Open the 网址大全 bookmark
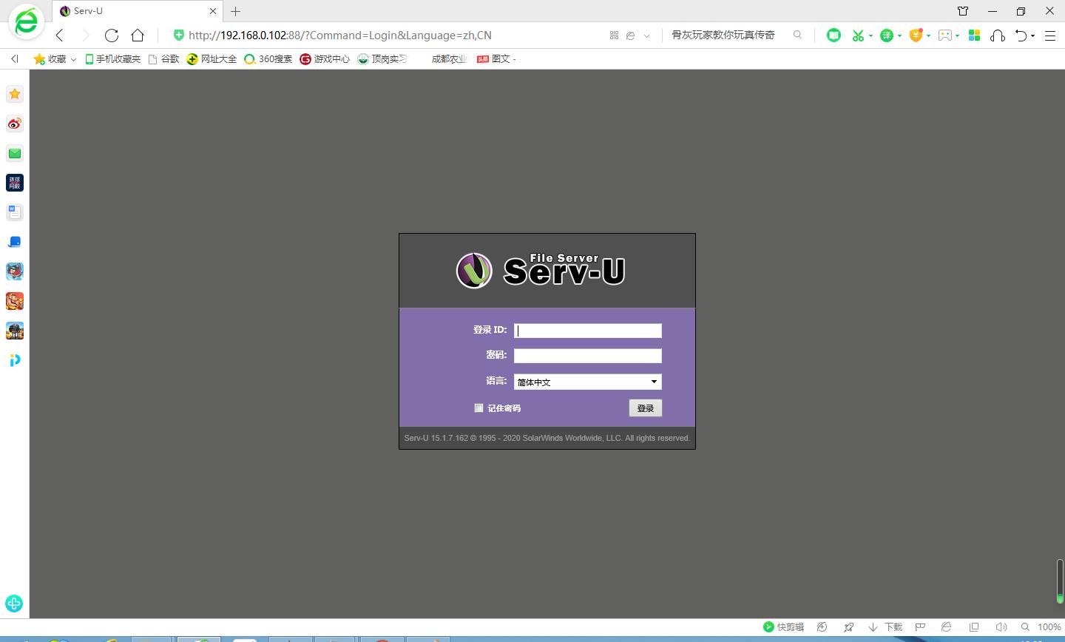1065x642 pixels. [212, 58]
